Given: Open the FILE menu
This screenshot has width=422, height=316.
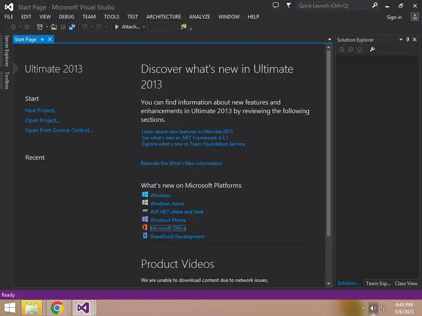Looking at the screenshot, I should (9, 16).
